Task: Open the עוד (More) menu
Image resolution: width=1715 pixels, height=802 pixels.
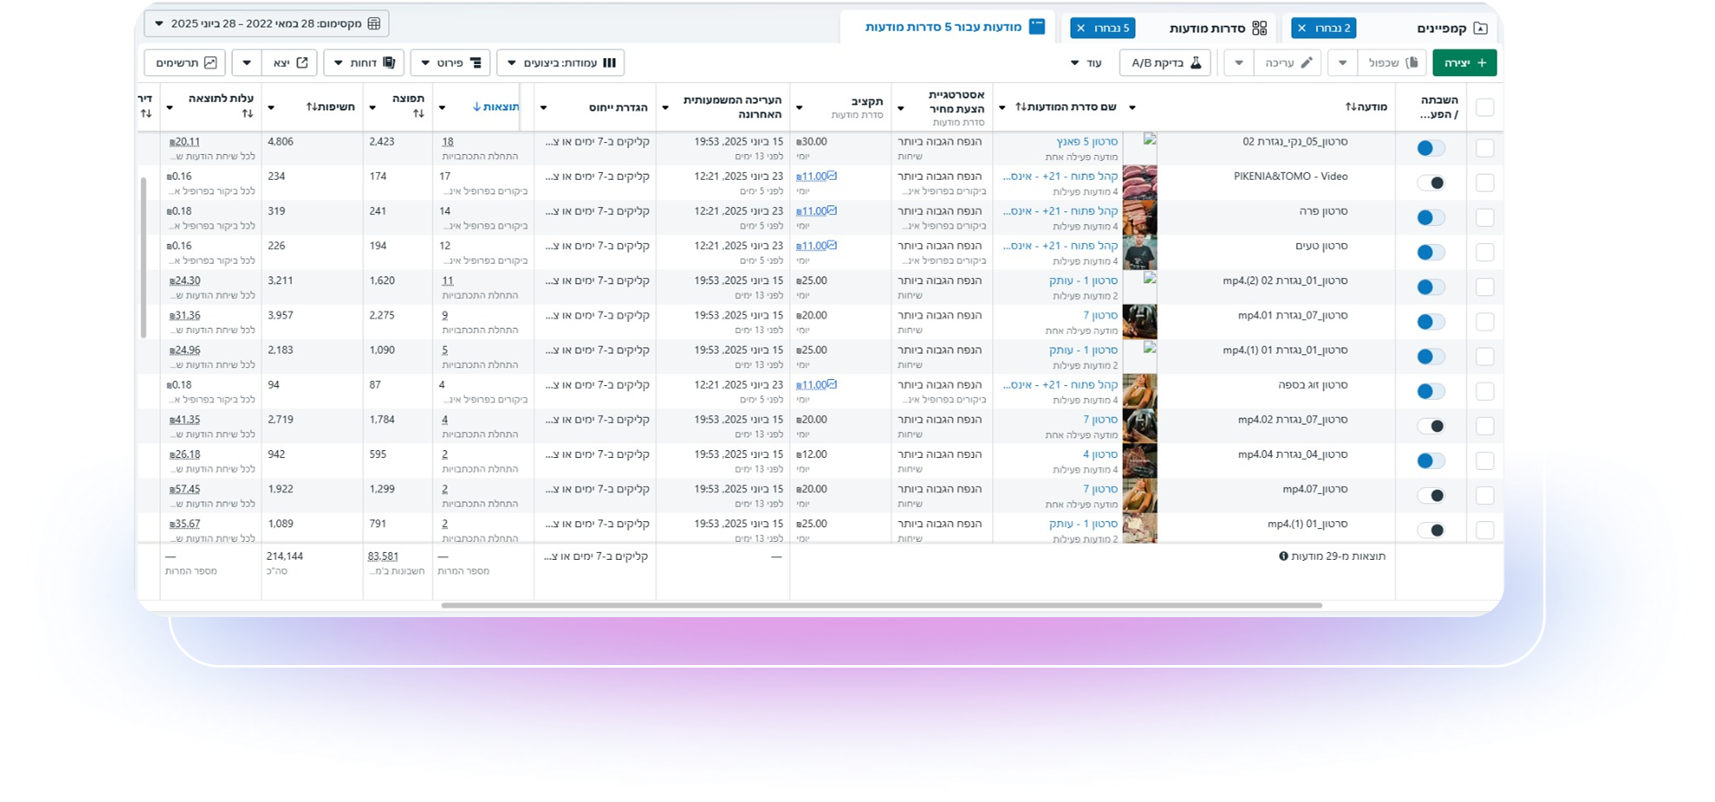Action: (1086, 62)
